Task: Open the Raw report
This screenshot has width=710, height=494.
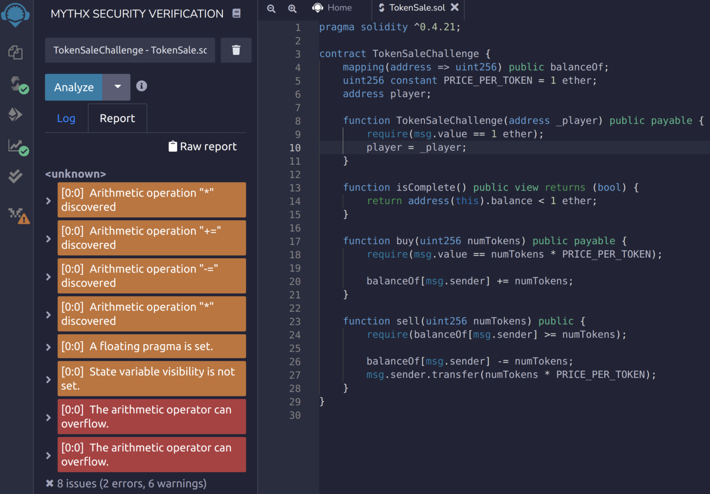Action: click(202, 146)
